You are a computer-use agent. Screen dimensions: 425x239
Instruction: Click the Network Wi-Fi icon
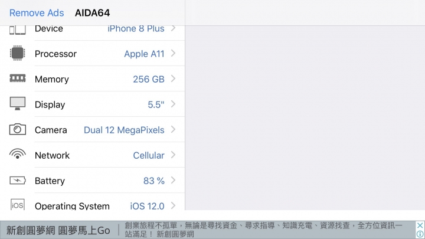(18, 154)
